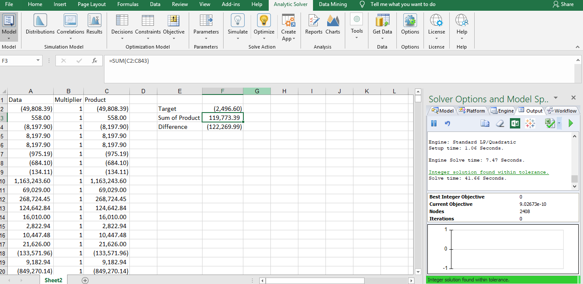Click the Share button
This screenshot has height=284, width=583.
[563, 4]
